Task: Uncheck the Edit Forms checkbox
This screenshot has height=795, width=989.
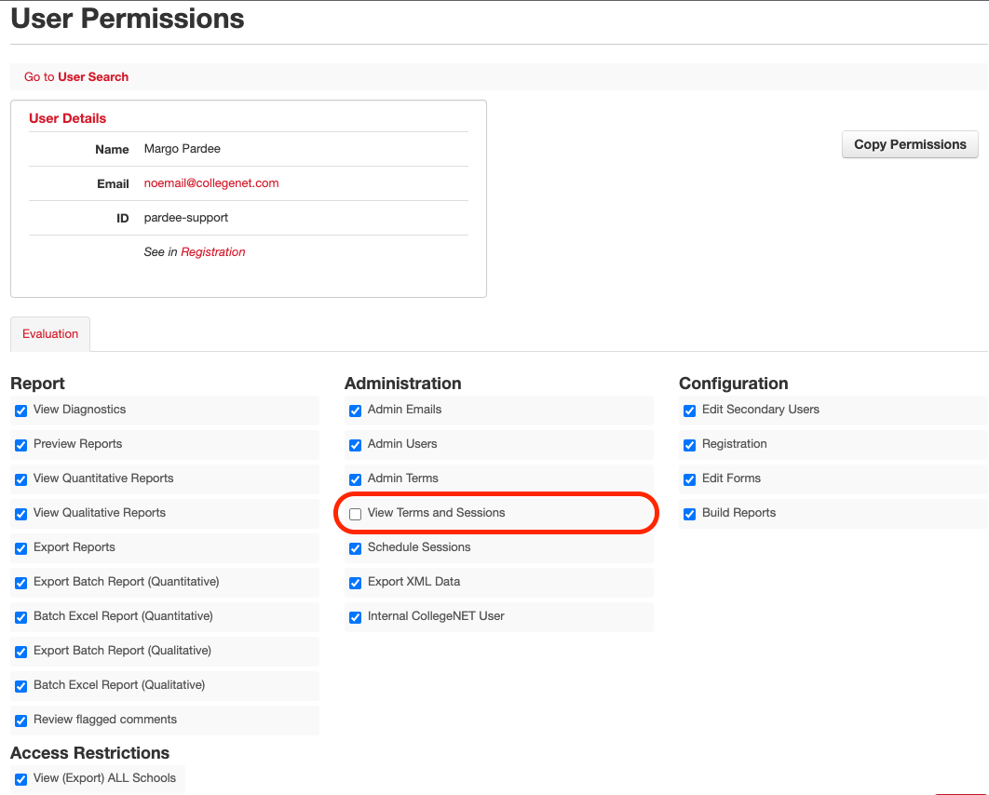Action: [689, 479]
